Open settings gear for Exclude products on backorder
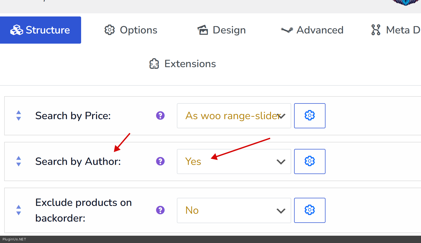 pyautogui.click(x=310, y=210)
